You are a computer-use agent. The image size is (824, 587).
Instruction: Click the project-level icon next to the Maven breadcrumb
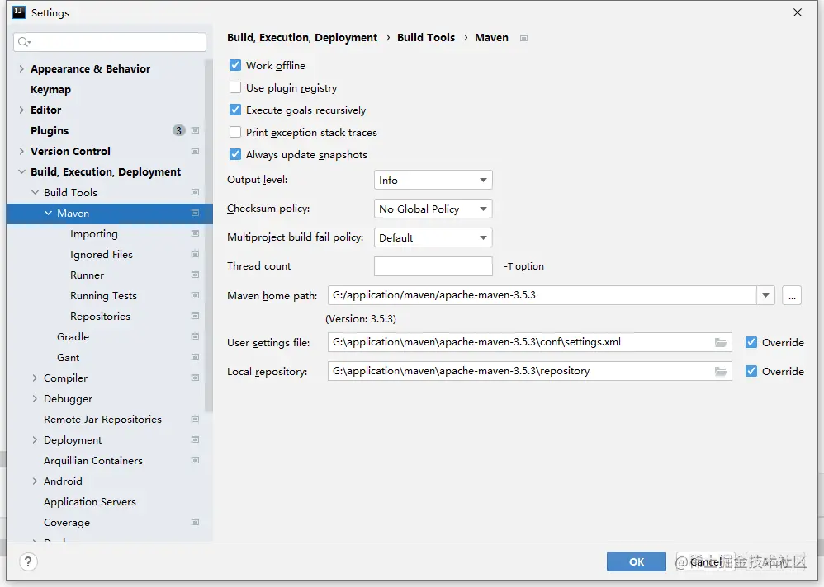pyautogui.click(x=523, y=38)
